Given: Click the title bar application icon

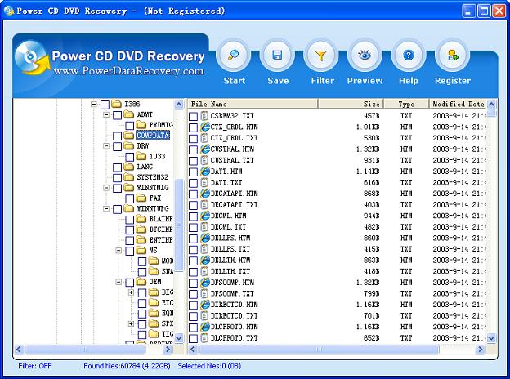Looking at the screenshot, I should [9, 11].
